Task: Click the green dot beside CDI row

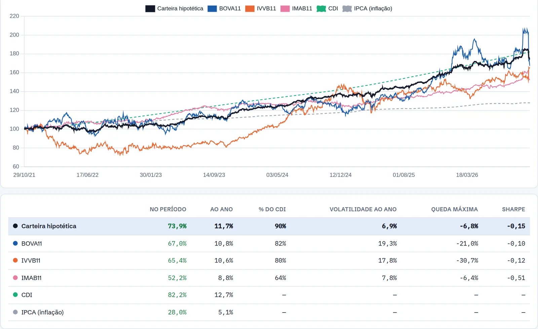Action: tap(15, 295)
